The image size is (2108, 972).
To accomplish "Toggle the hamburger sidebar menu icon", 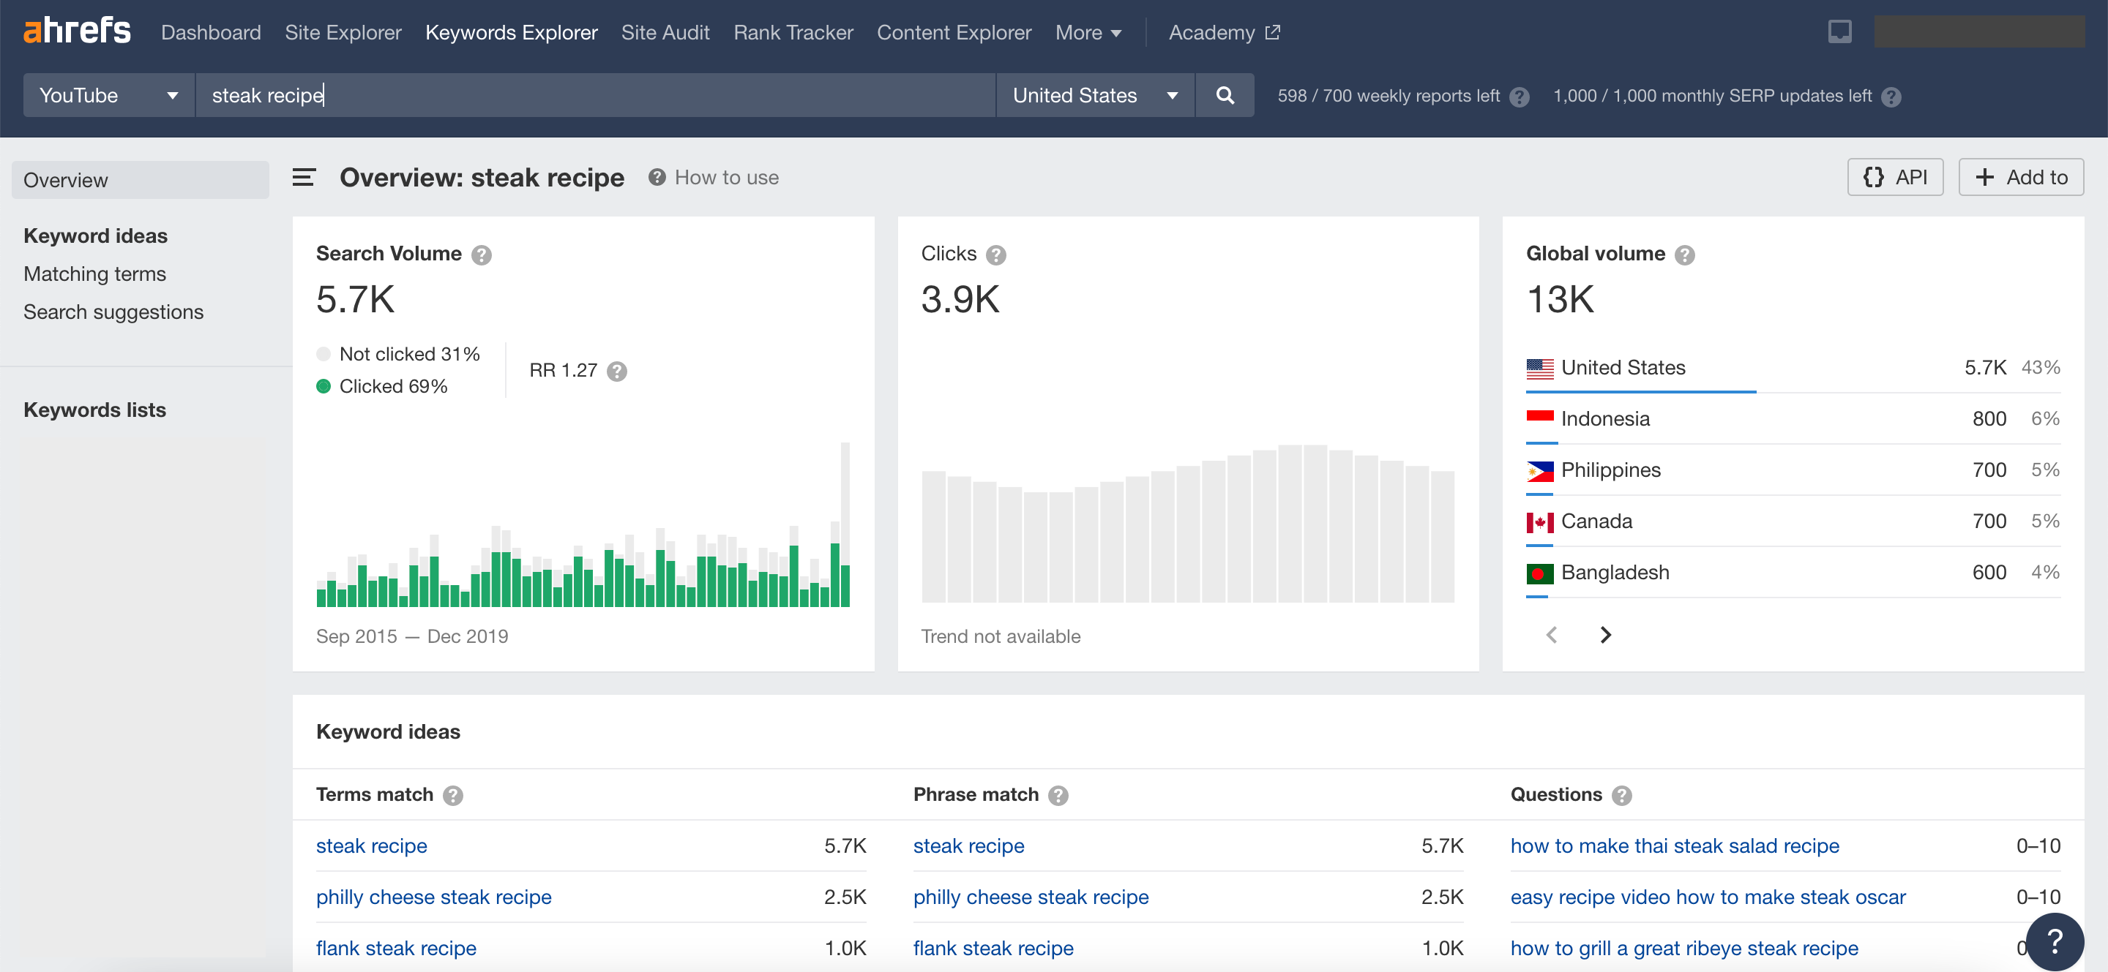I will pos(304,178).
